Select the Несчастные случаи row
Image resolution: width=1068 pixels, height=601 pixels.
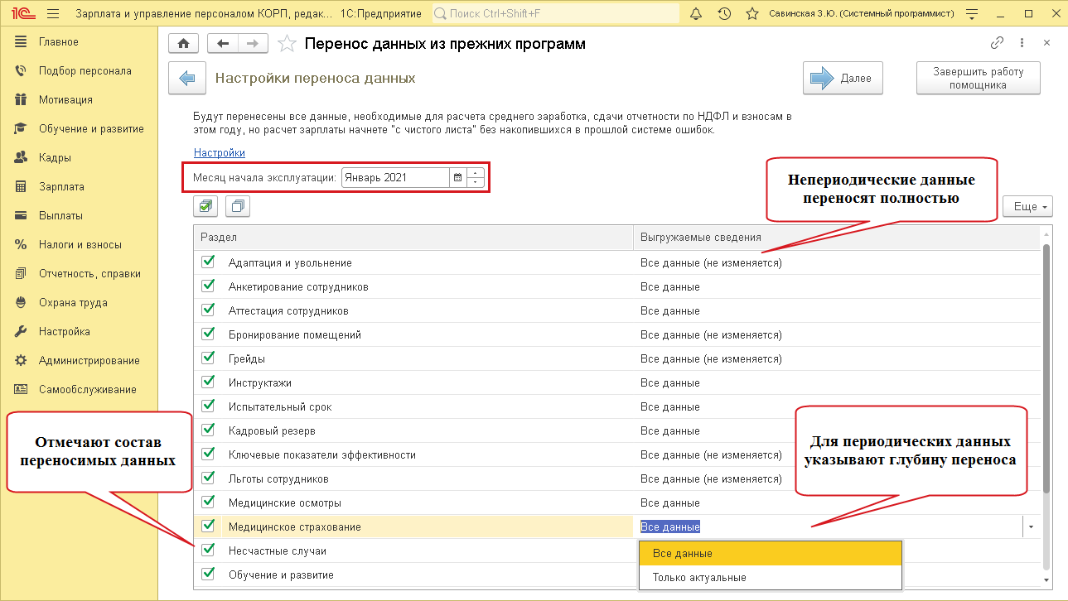tap(414, 551)
